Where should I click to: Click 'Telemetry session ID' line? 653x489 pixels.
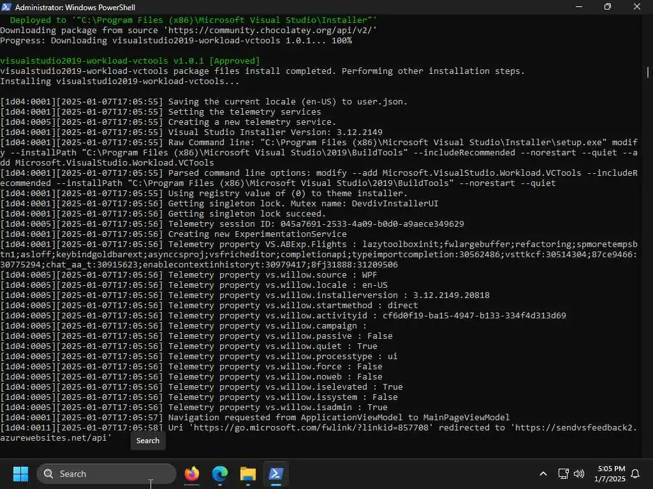coord(232,223)
